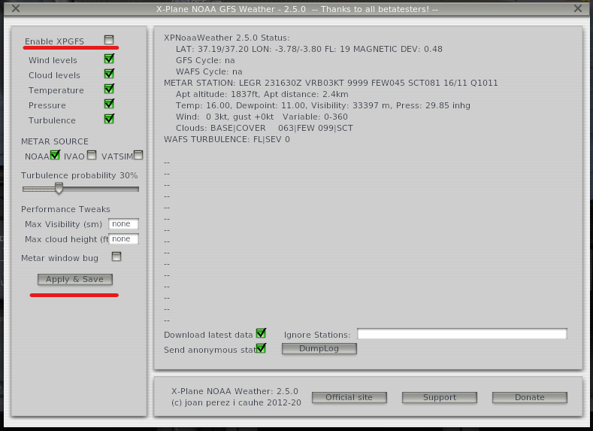Image resolution: width=593 pixels, height=431 pixels.
Task: Click the 'LAT: 37.19/37.20 LON' status line
Action: click(x=309, y=49)
